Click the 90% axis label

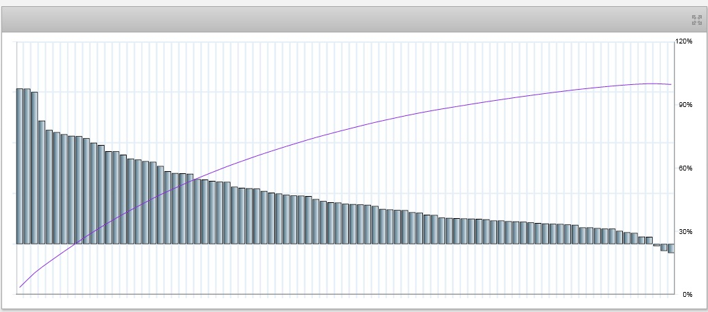pyautogui.click(x=685, y=104)
